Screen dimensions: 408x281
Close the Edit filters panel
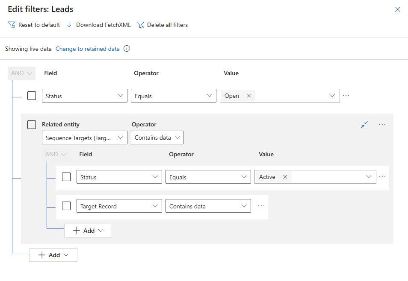397,9
